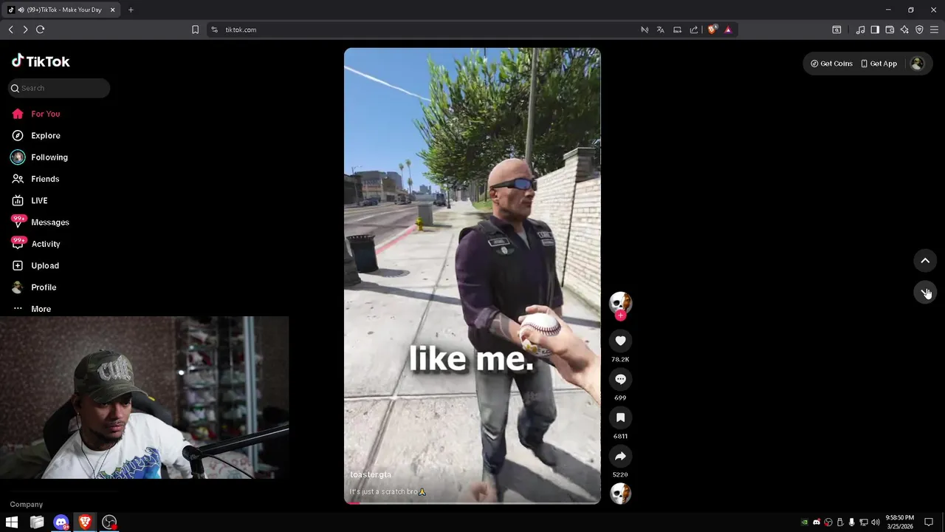Image resolution: width=945 pixels, height=532 pixels.
Task: Open the Brave VPN shield icon
Action: point(919,30)
